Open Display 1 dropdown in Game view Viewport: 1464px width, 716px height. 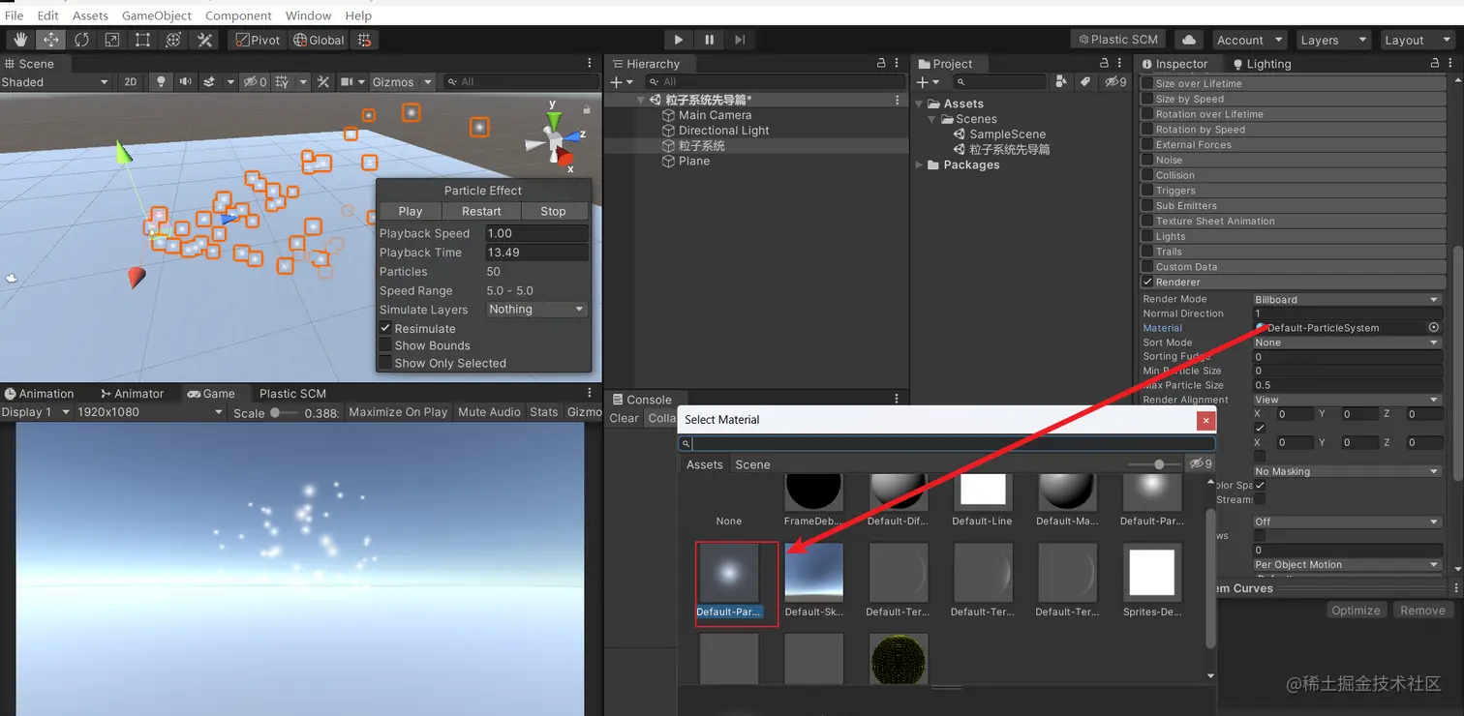click(x=37, y=412)
